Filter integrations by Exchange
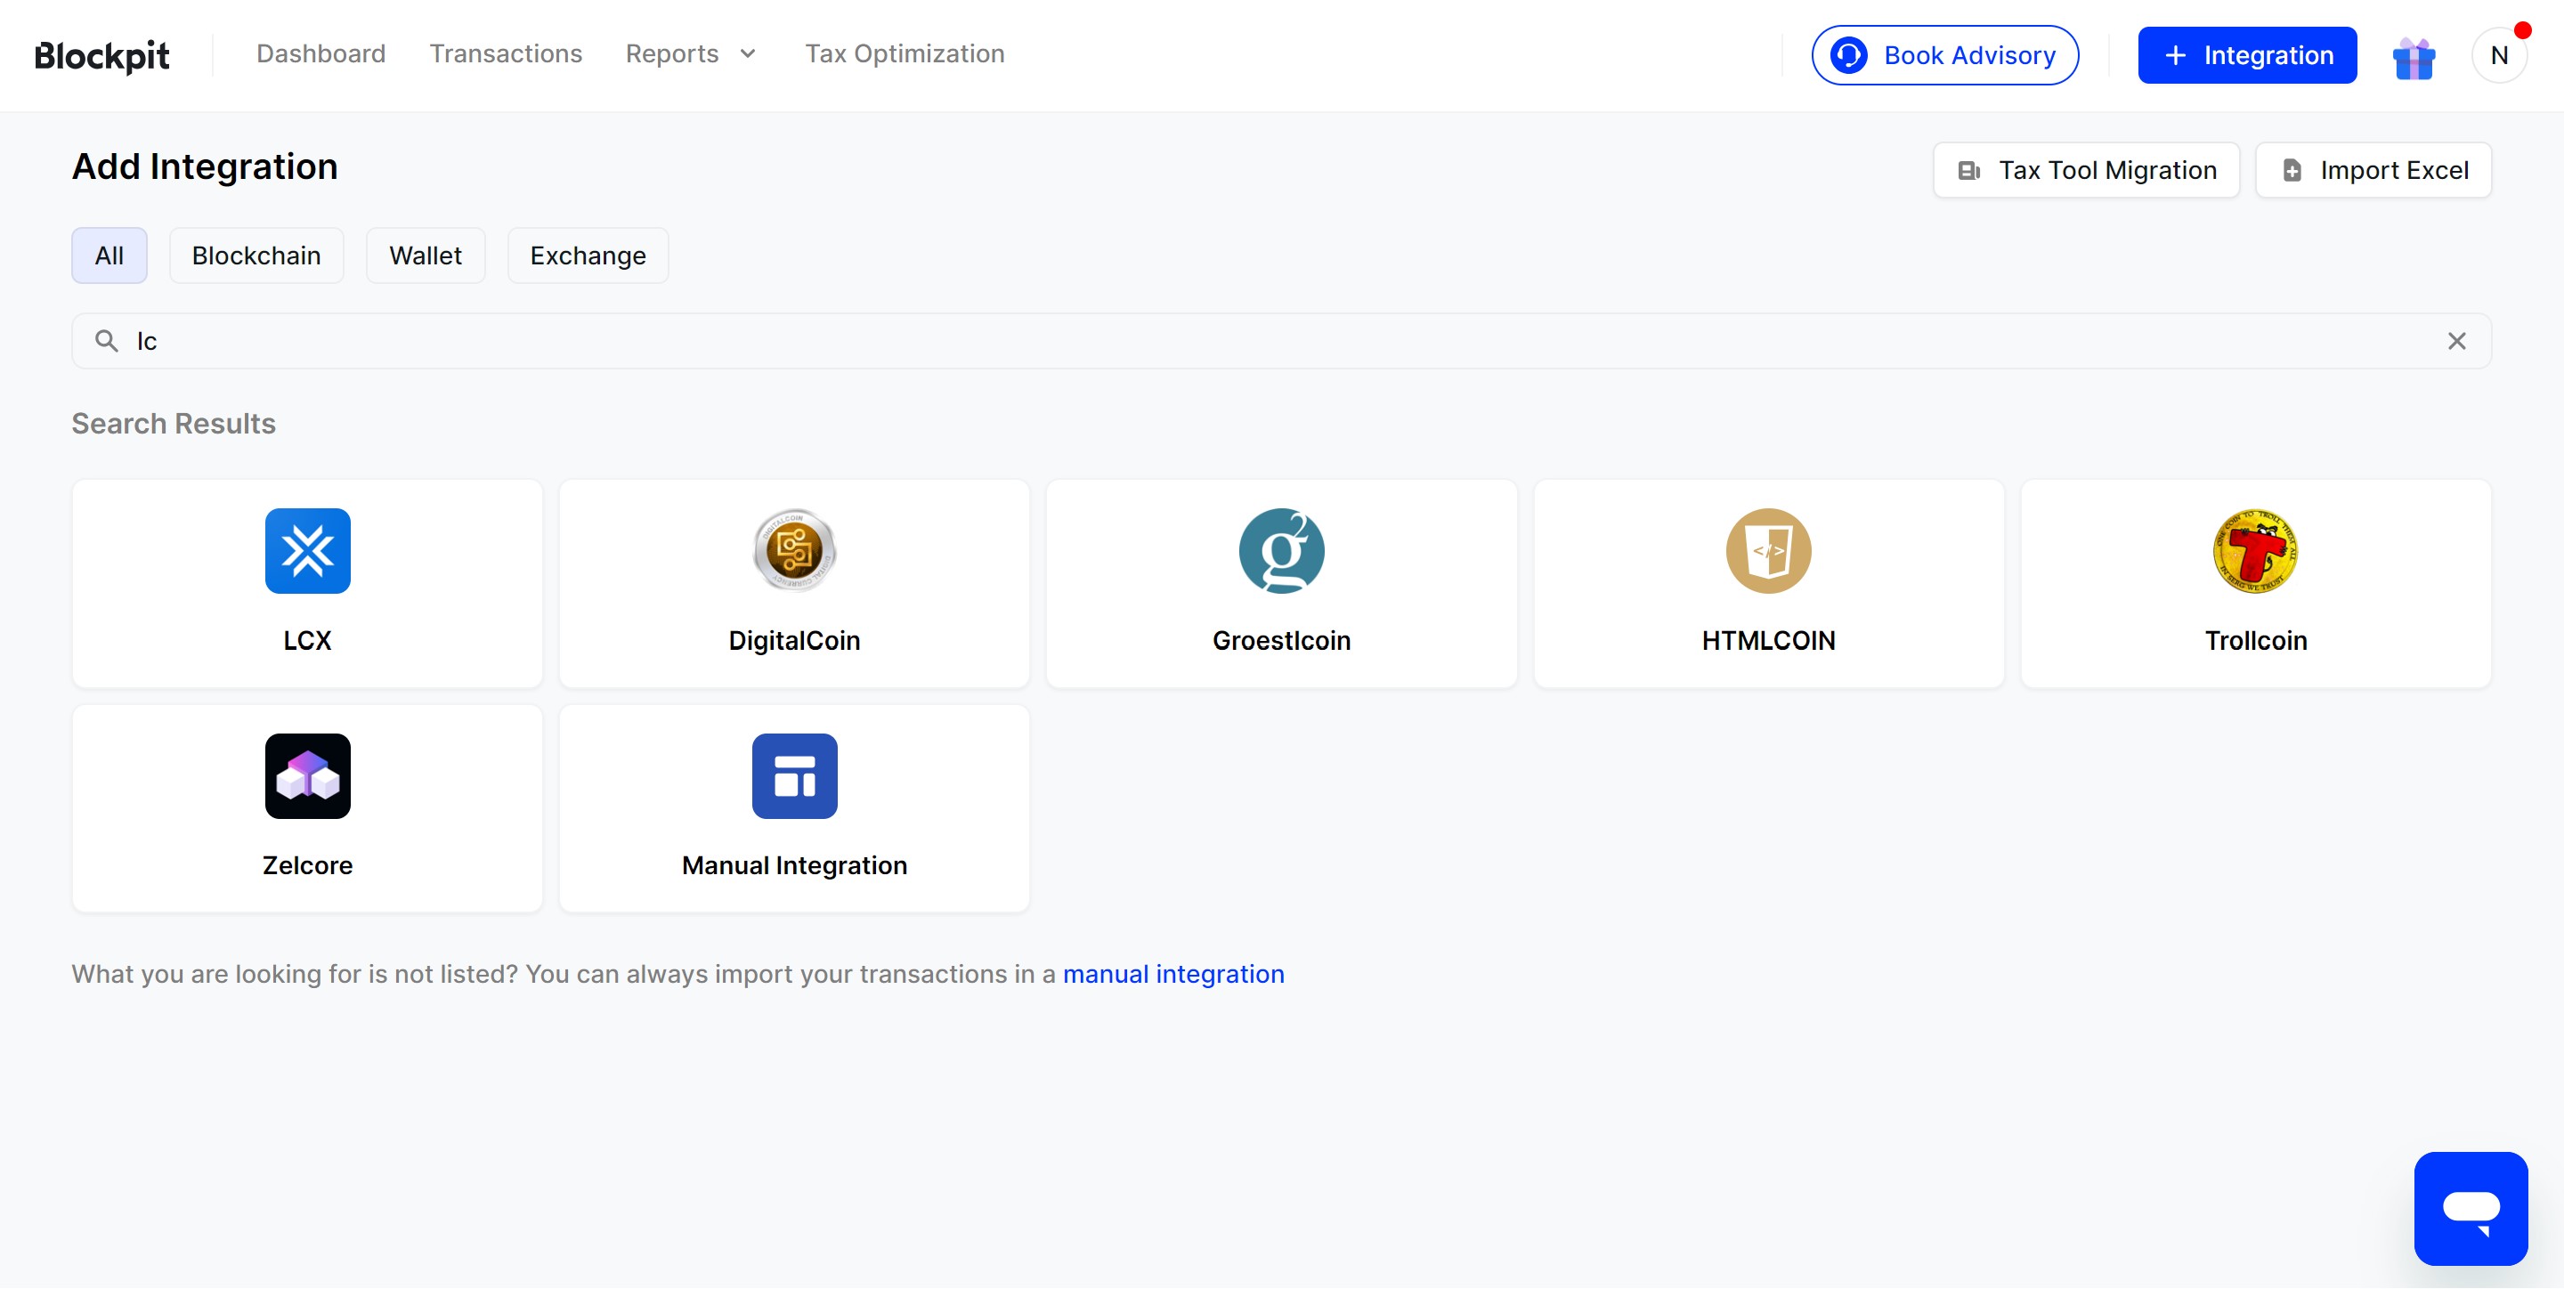 coord(588,255)
